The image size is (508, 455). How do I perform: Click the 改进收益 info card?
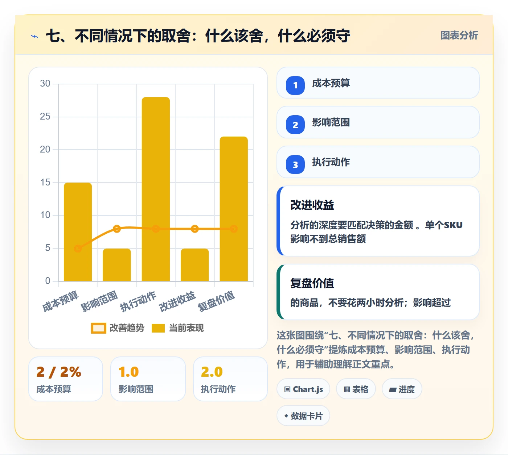tap(378, 221)
